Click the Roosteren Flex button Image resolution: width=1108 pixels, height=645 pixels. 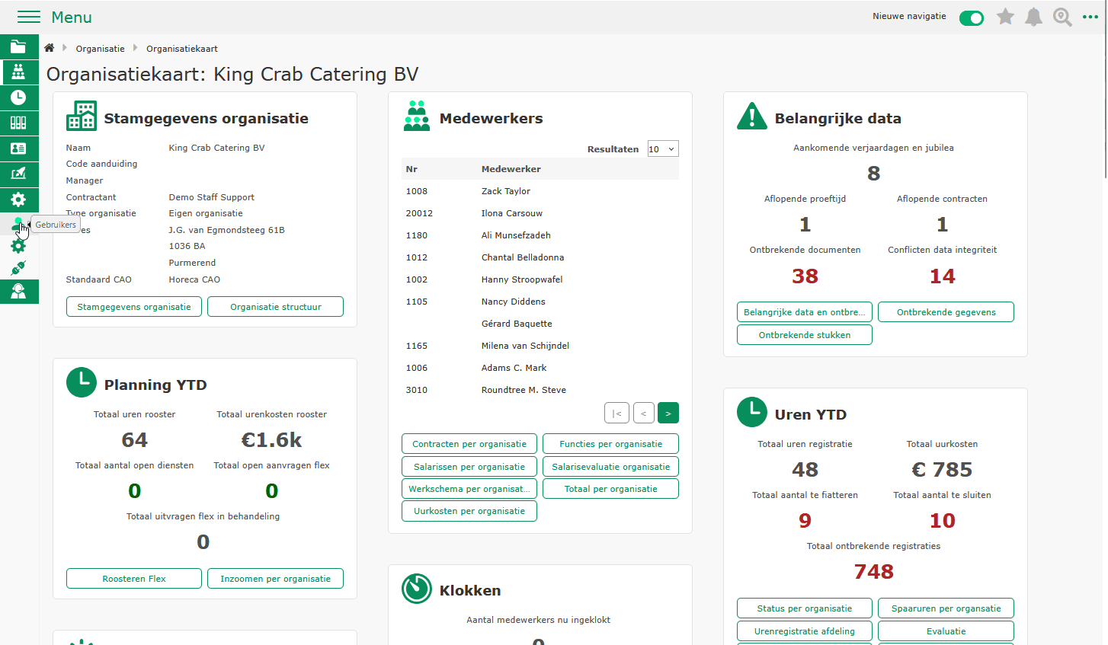point(133,578)
